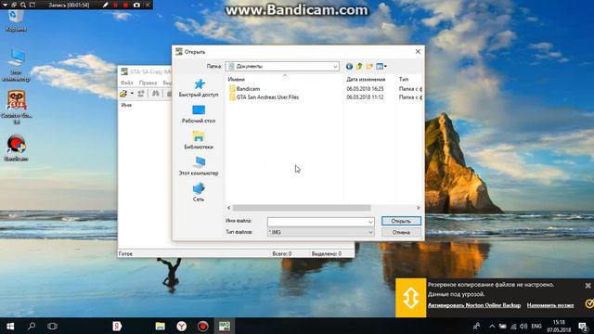Select Этот компьютер in places bar
Screen dimensions: 594x334
pyautogui.click(x=199, y=166)
